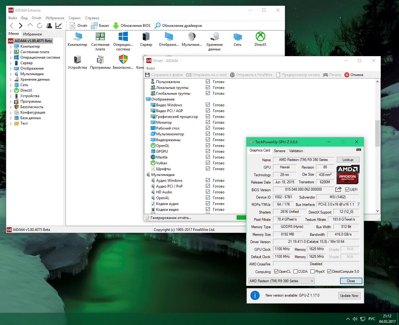The image size is (399, 325).
Task: Click the BIOS Version field in GPU-Z
Action: pos(303,189)
